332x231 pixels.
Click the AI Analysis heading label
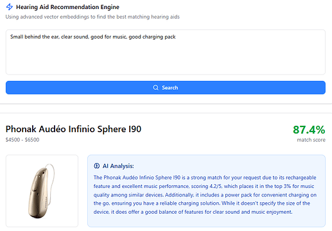118,166
